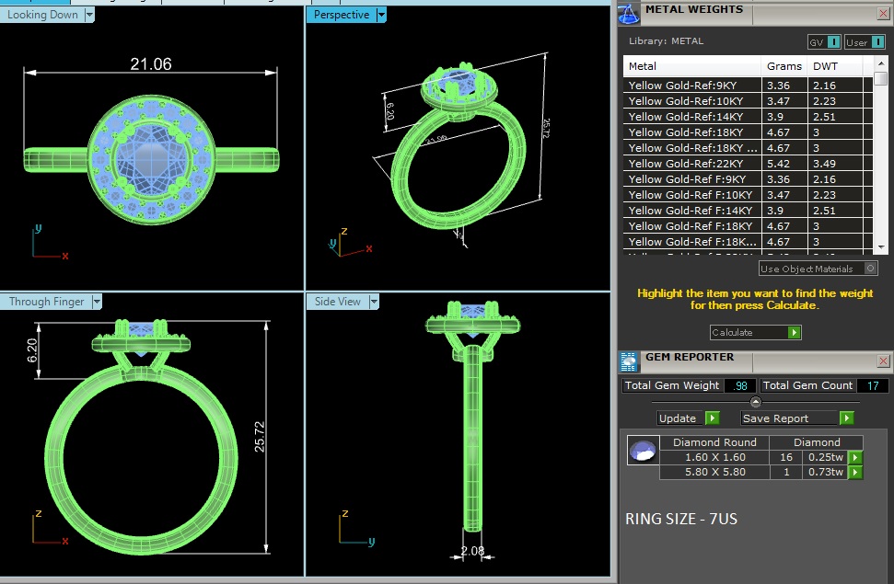Click green arrow for 0.25tw diamond row
894x584 pixels.
(855, 457)
